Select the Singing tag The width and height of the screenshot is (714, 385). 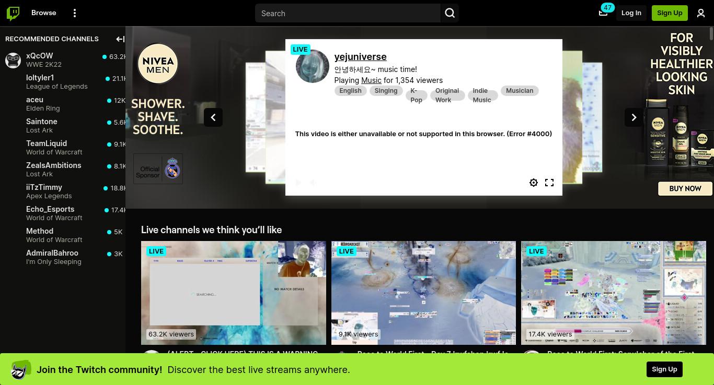386,91
